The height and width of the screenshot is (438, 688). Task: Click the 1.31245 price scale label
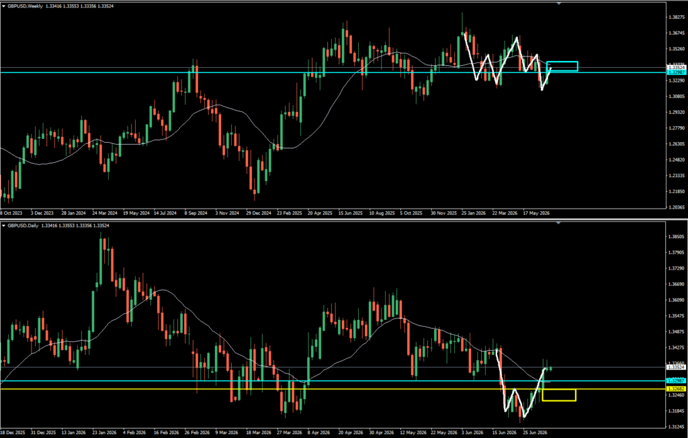tap(677, 427)
